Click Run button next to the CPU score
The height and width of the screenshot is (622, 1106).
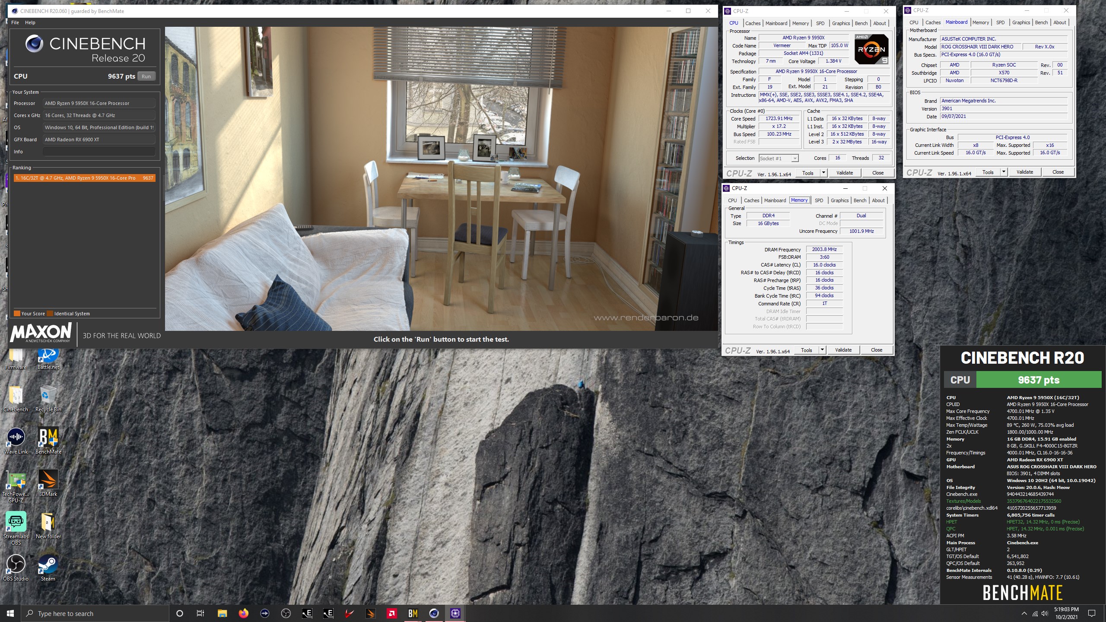[x=146, y=76]
